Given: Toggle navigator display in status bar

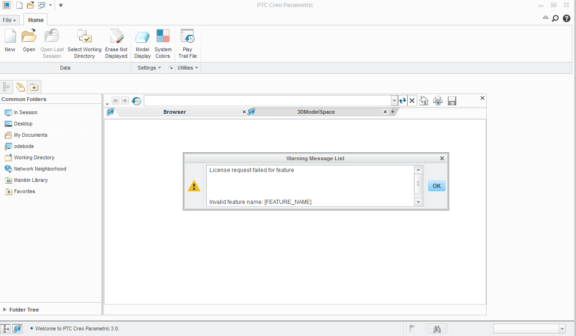Looking at the screenshot, I should click(6, 329).
